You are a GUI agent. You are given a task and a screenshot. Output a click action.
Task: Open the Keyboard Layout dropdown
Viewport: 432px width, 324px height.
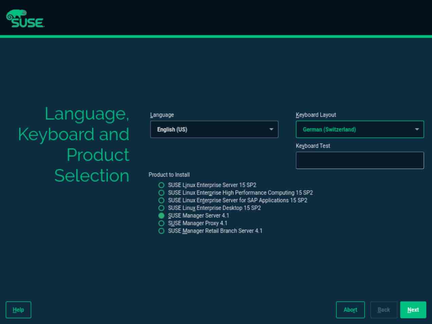(x=360, y=129)
